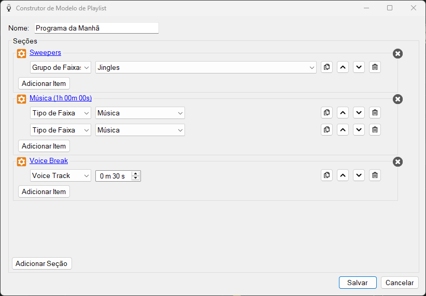This screenshot has height=296, width=426.
Task: Open second Música value dropdown
Action: click(x=140, y=130)
